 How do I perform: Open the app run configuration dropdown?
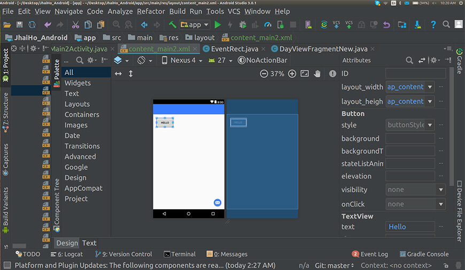(195, 25)
